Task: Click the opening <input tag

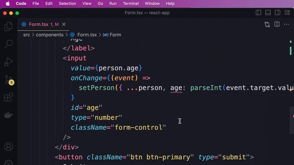Action: pyautogui.click(x=74, y=58)
